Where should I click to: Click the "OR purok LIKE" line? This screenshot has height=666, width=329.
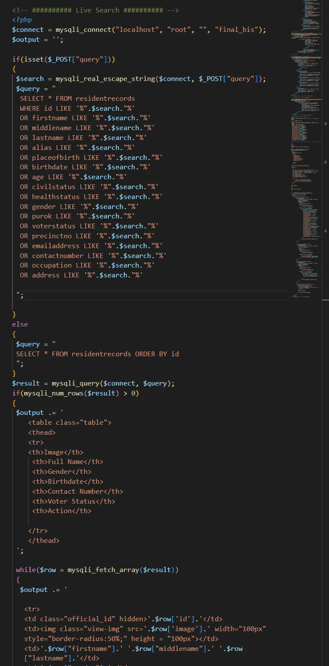coord(77,216)
